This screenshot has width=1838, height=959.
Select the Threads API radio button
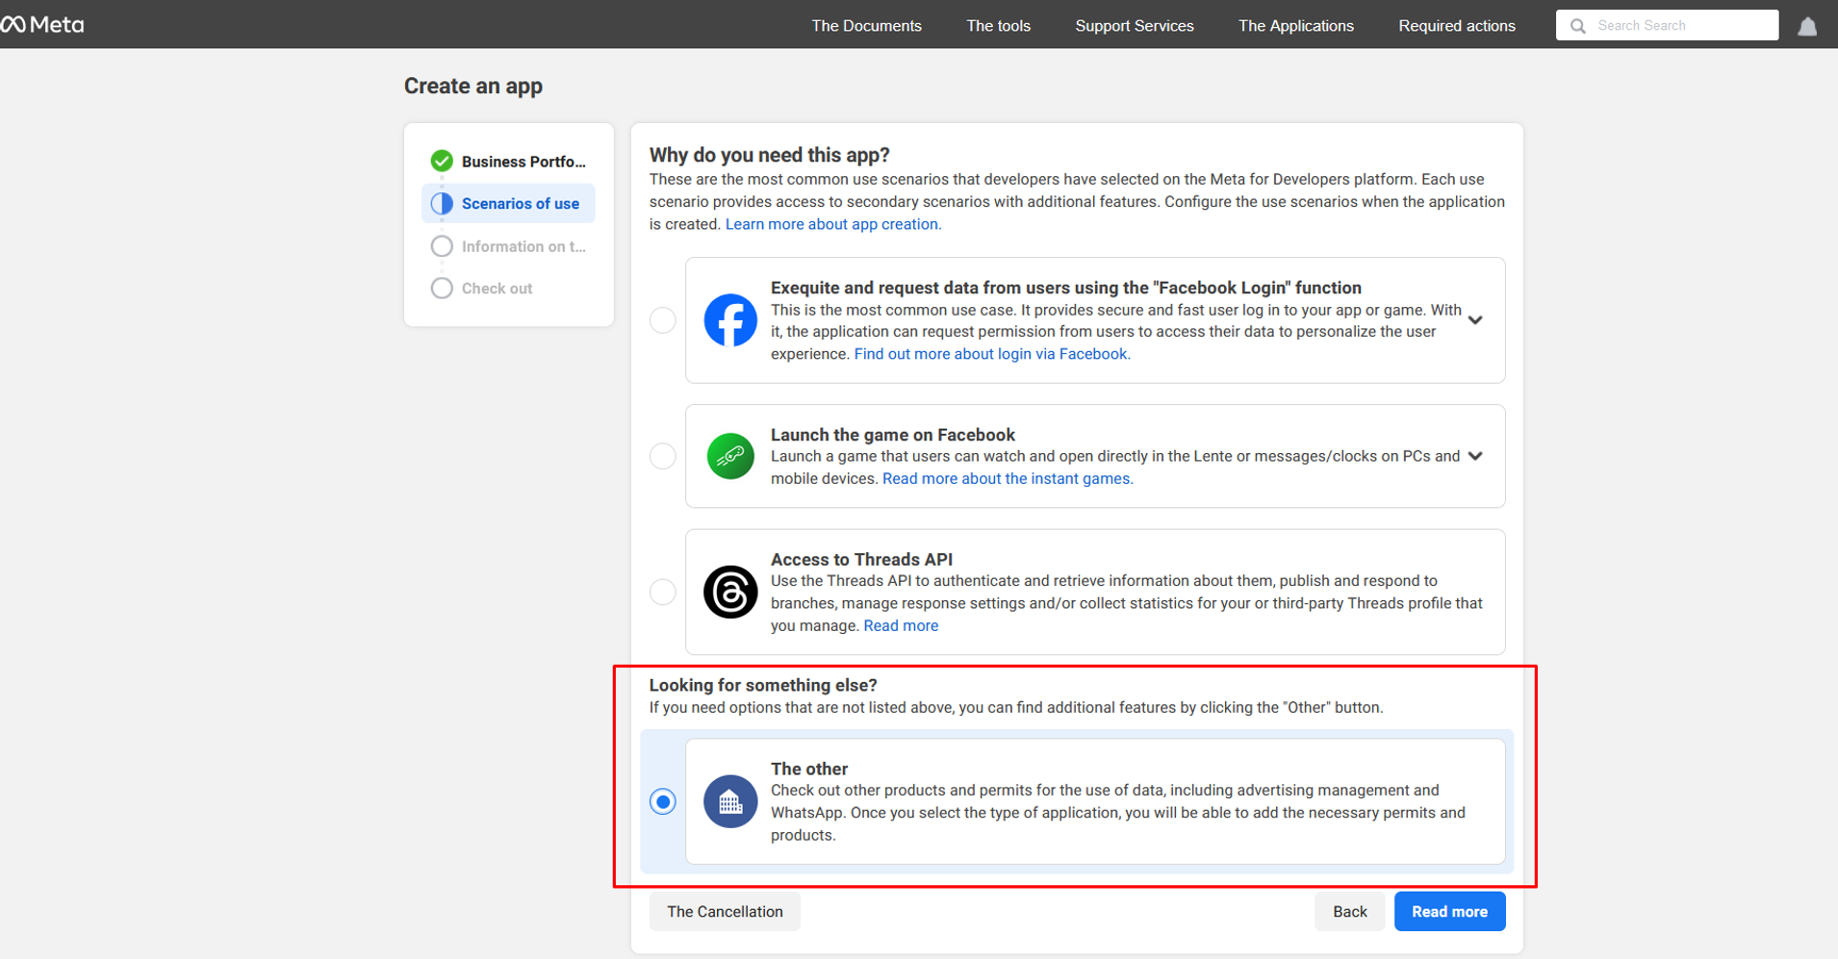point(663,592)
